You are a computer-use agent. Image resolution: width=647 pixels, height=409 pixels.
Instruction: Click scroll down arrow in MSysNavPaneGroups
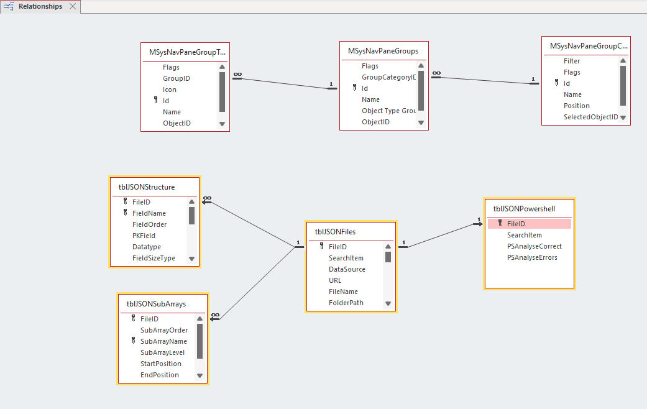click(421, 122)
